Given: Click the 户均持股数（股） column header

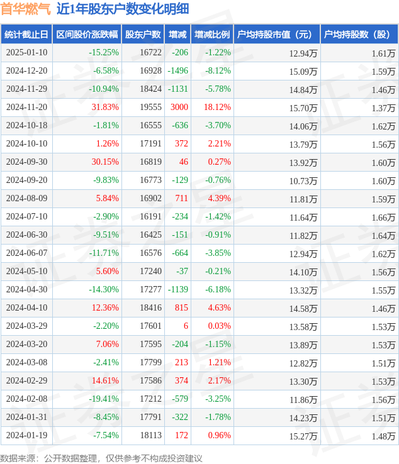Looking at the screenshot, I should pos(359,35).
